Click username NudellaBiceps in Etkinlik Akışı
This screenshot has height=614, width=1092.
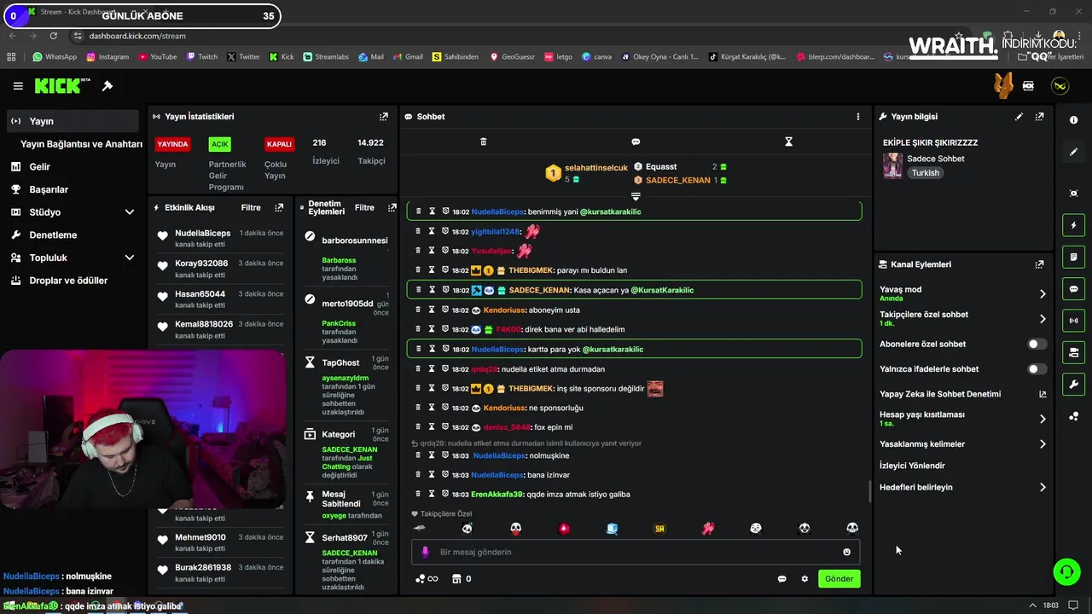pos(202,233)
